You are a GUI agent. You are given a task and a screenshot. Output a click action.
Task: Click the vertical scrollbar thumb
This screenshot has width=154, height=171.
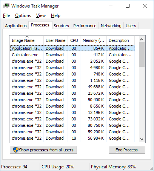[142, 54]
